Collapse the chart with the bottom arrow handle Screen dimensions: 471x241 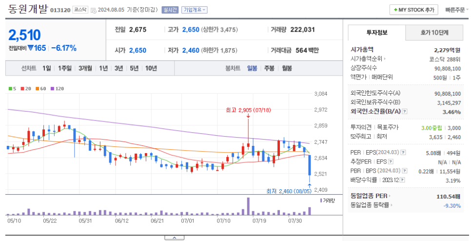(174, 238)
